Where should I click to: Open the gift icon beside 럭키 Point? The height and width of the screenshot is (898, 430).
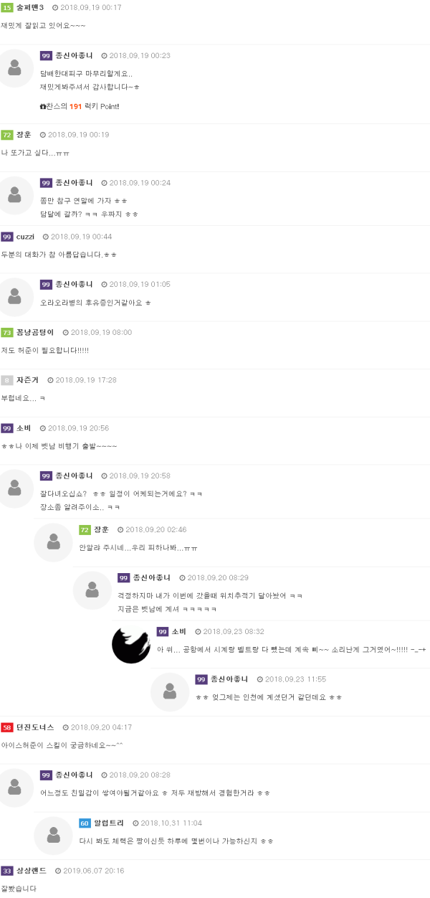[x=43, y=106]
